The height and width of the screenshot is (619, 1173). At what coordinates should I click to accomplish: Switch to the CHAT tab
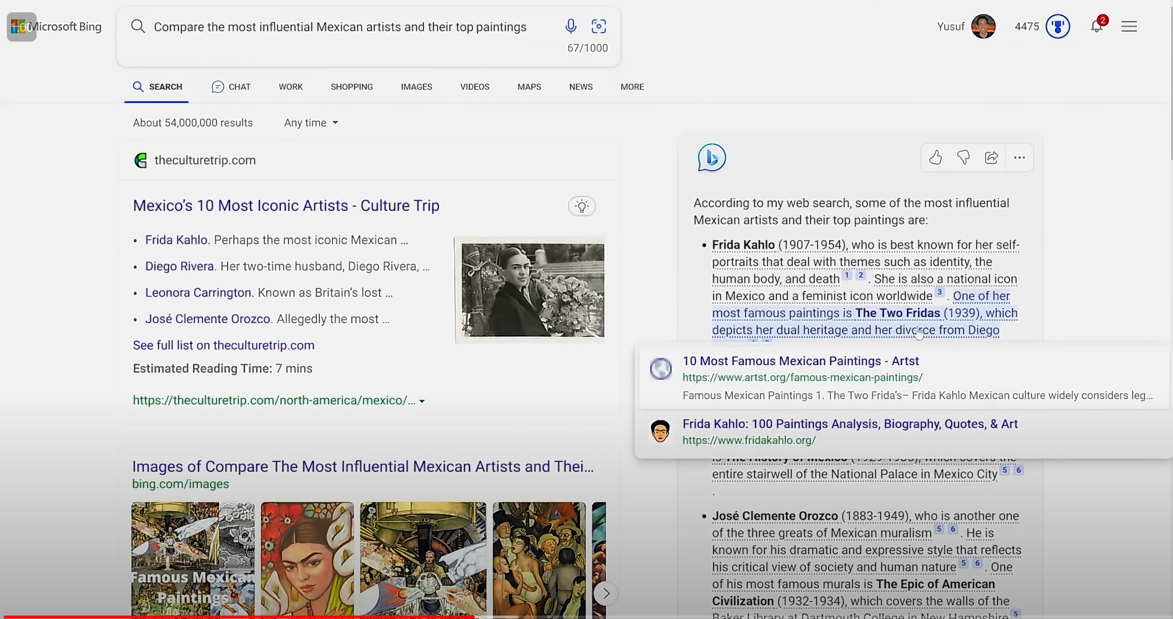[231, 87]
